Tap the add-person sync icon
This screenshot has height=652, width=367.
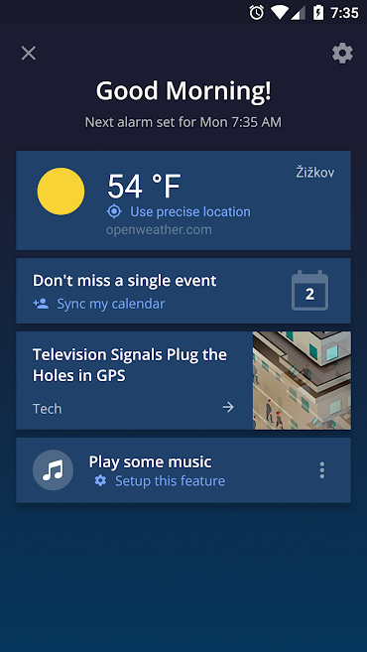click(x=41, y=304)
